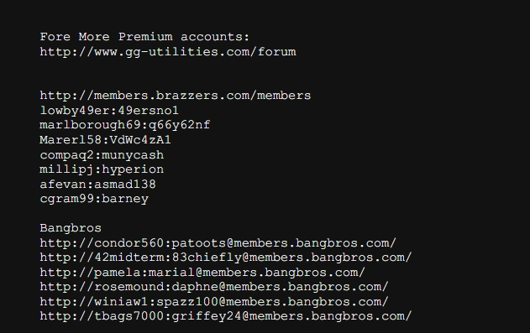This screenshot has height=333, width=530.
Task: Click the bangbros URL line containing 'condor560'
Action: click(218, 243)
